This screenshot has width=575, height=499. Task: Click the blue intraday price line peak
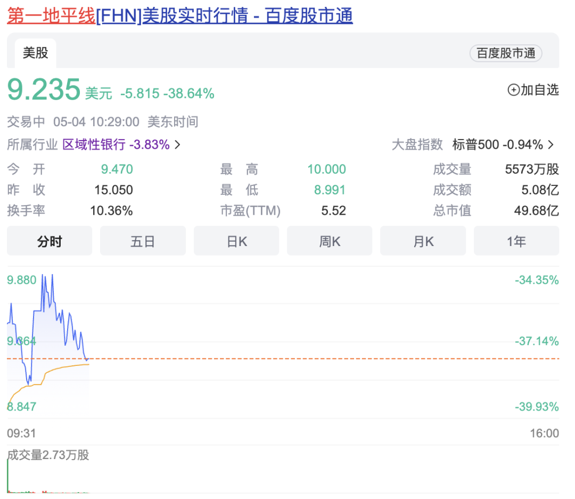pyautogui.click(x=52, y=276)
